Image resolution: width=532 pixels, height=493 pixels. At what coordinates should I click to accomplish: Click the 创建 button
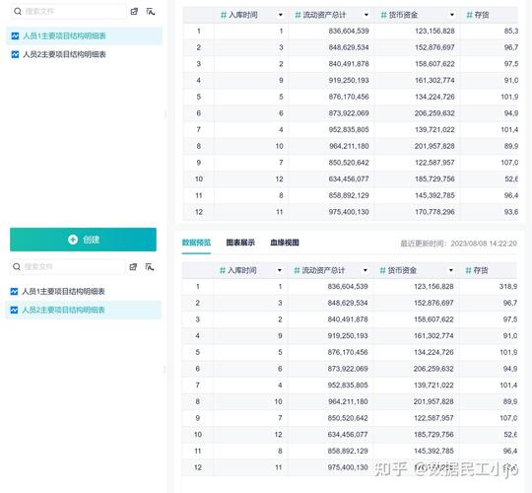point(83,240)
